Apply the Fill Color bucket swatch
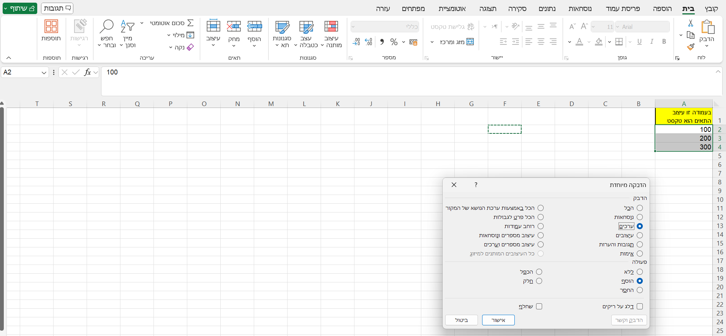 [599, 42]
